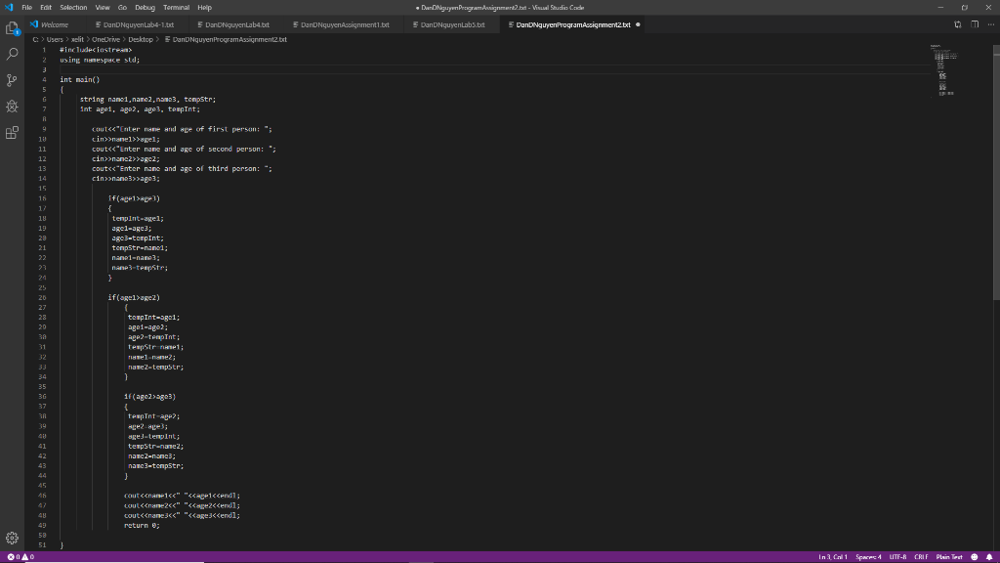This screenshot has width=1000, height=563.
Task: Open the Extensions view
Action: point(12,133)
